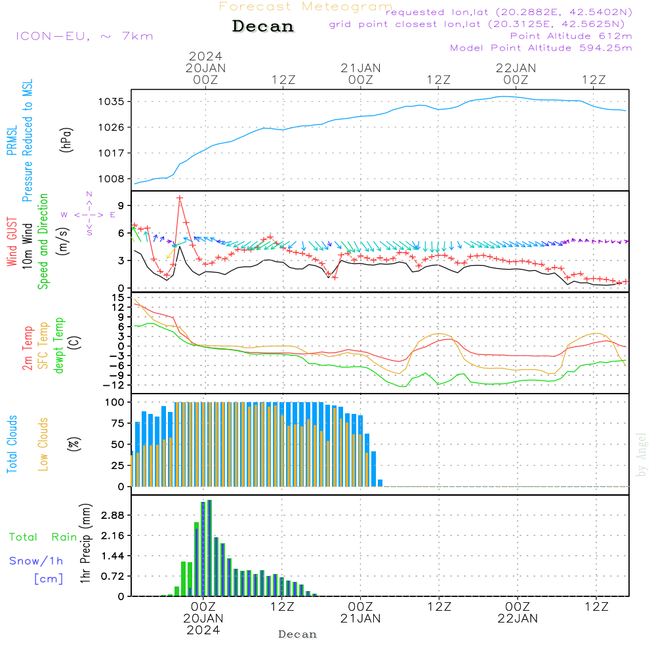656x656 pixels.
Task: Click the Wind GUST legend label
Action: coord(12,243)
